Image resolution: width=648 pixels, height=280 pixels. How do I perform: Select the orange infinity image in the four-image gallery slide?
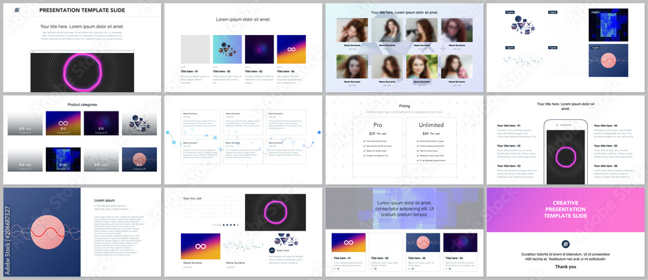tap(292, 49)
